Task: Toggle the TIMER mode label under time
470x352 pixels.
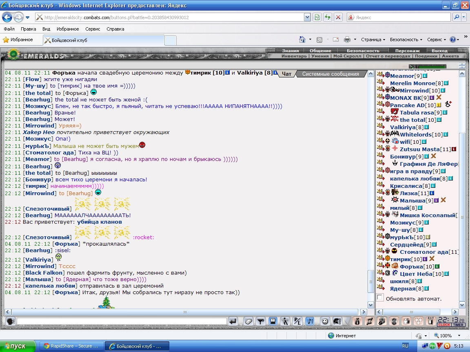Action: [x=458, y=325]
